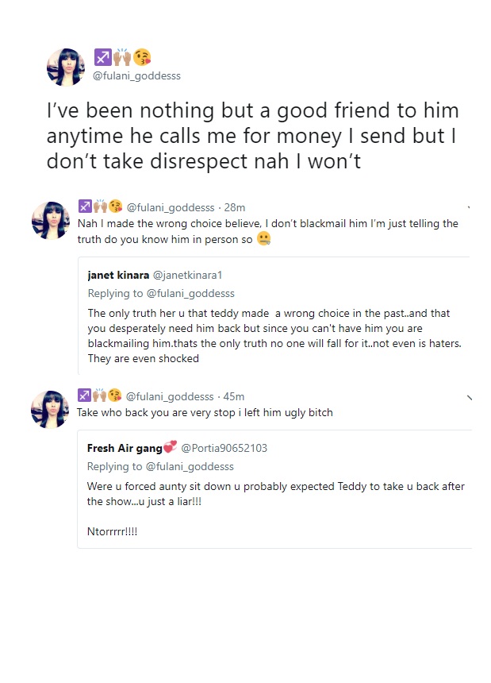Image resolution: width=491 pixels, height=683 pixels.
Task: Open janet kinara's display name
Action: pos(118,276)
